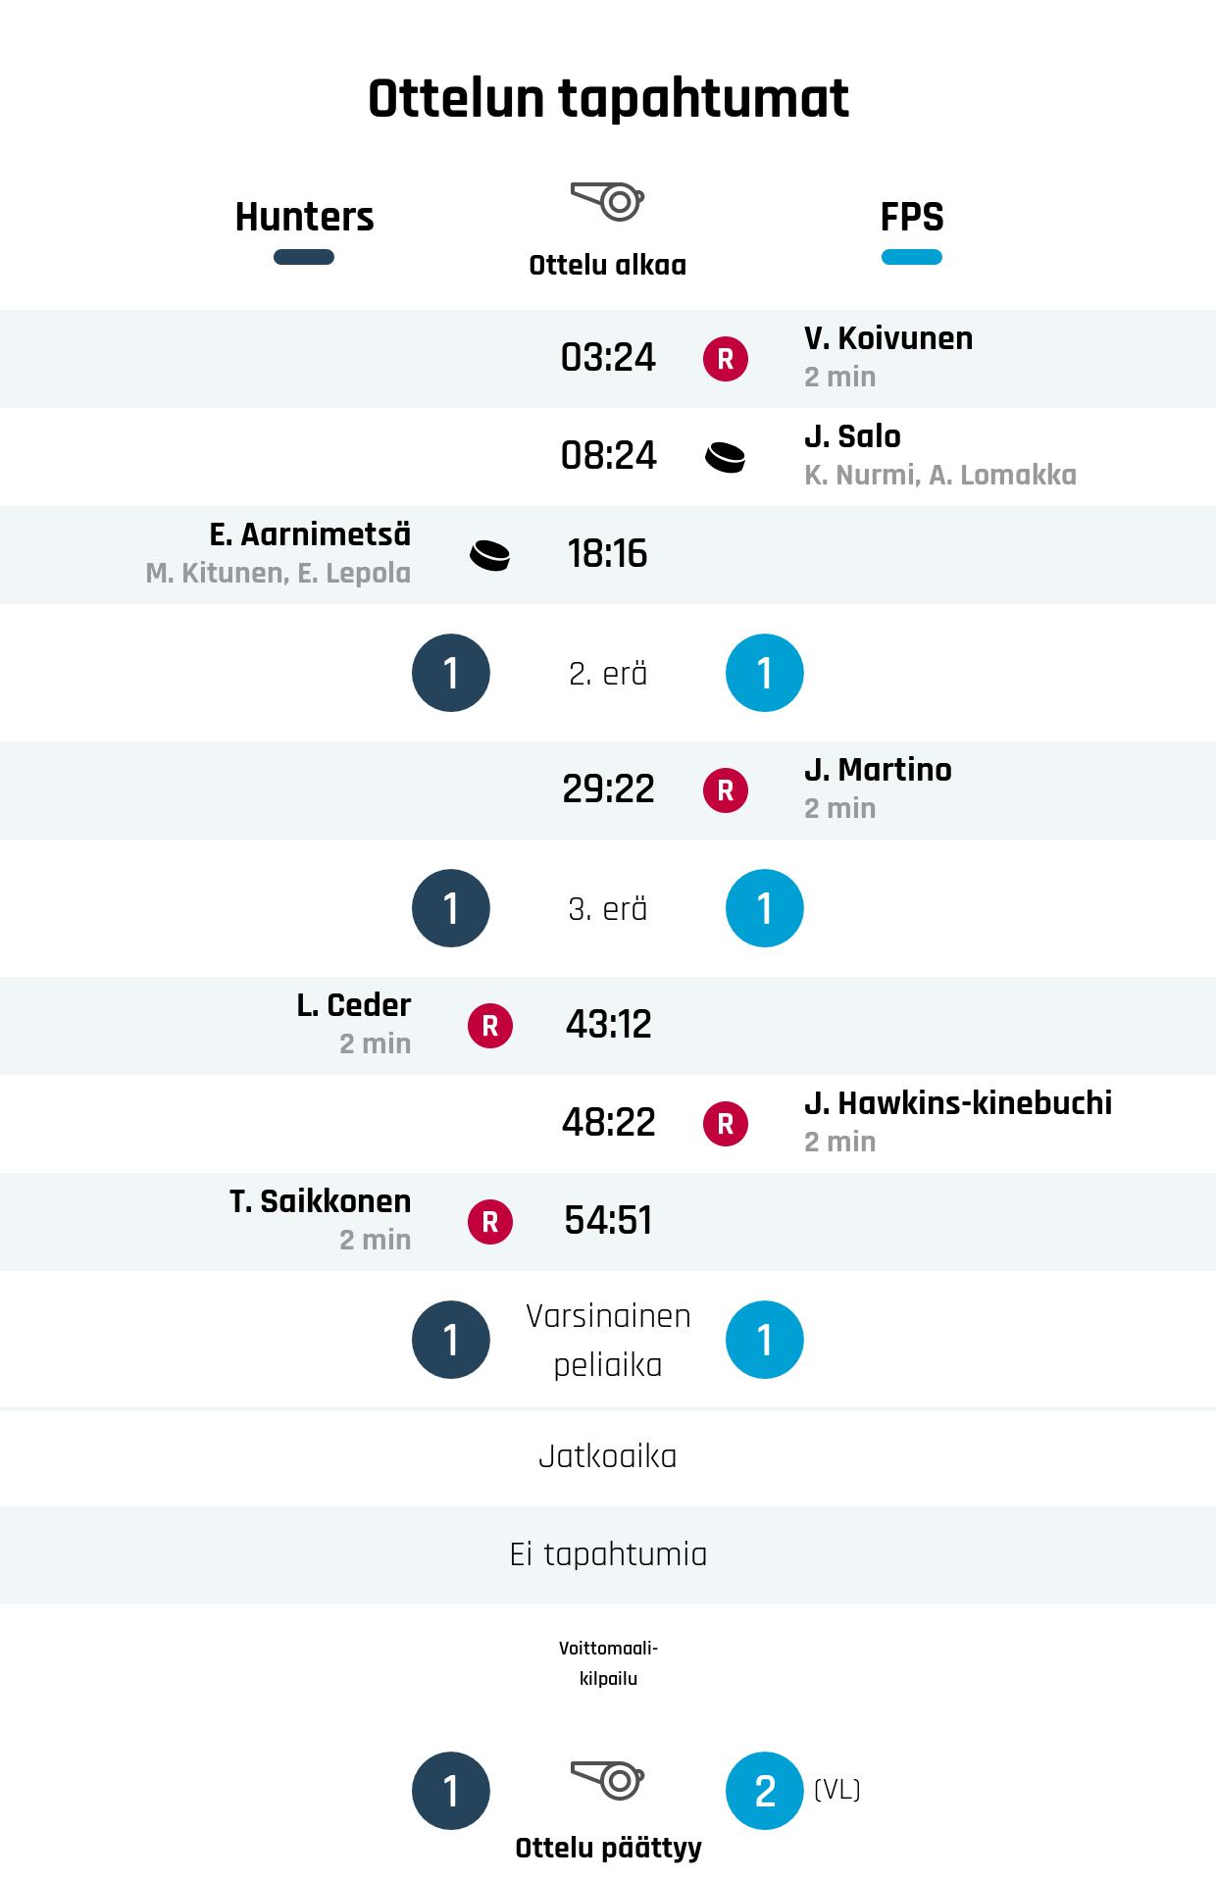Click the dark blue bar under Hunters
The height and width of the screenshot is (1881, 1216).
click(x=304, y=257)
